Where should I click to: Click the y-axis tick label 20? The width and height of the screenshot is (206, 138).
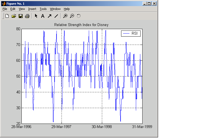point(18,124)
